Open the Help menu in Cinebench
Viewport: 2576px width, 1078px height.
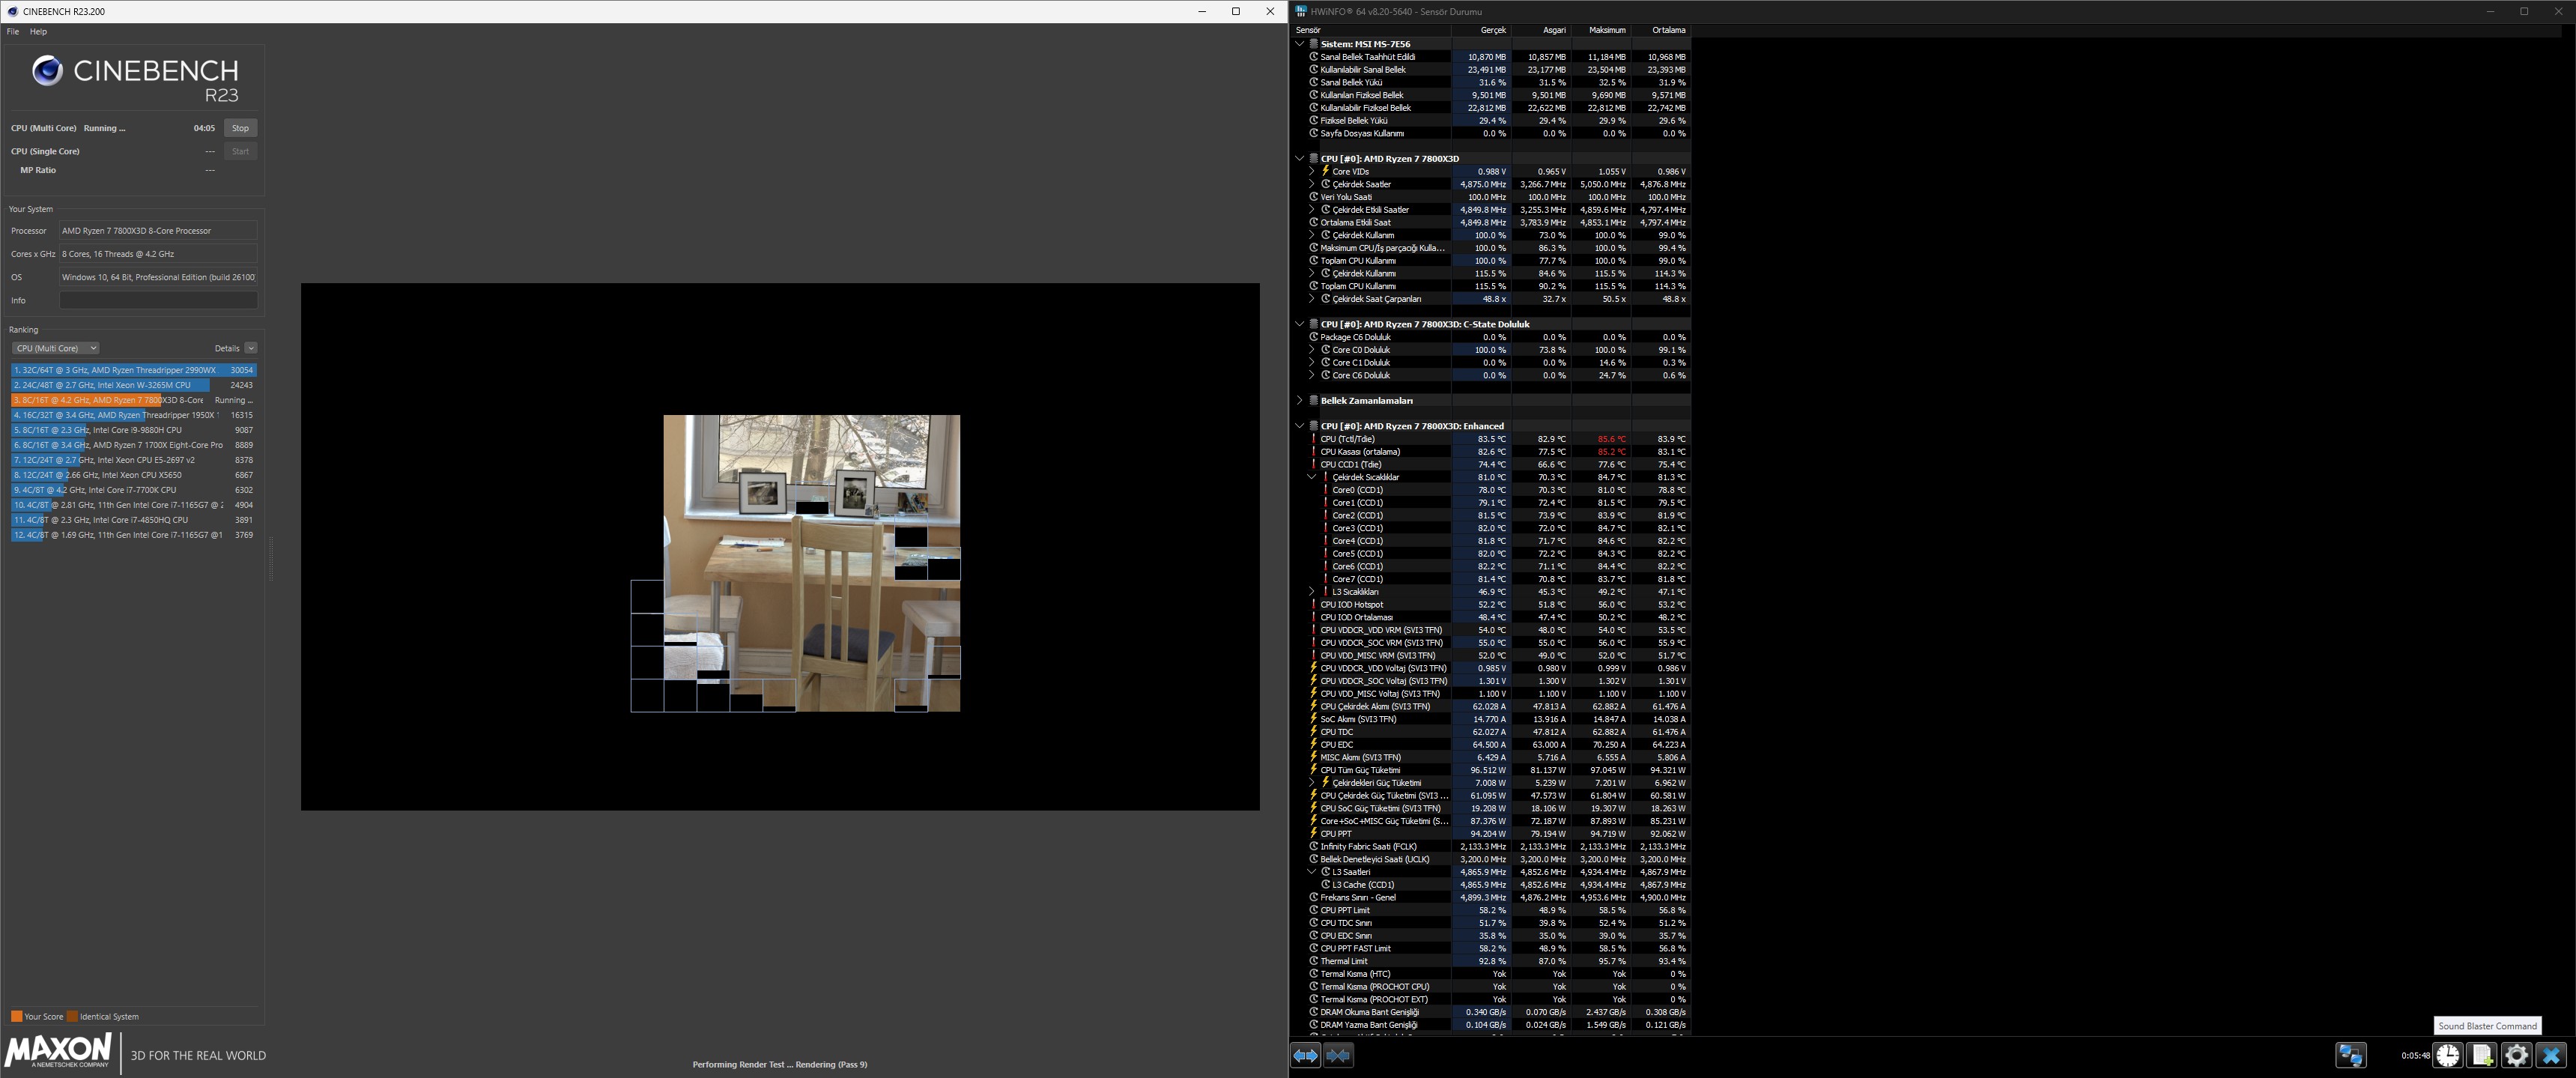38,32
